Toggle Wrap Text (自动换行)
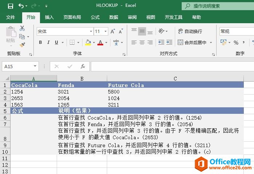This screenshot has width=254, height=174. click(190, 32)
